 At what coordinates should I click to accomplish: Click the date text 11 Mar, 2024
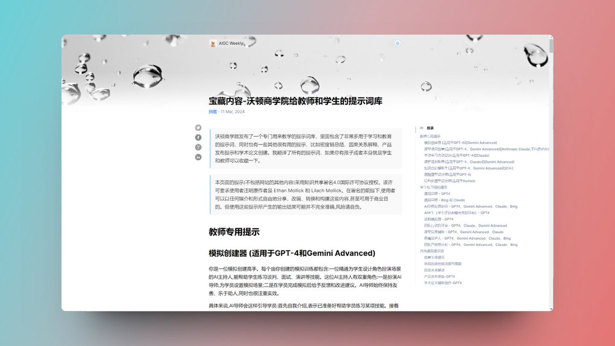233,112
